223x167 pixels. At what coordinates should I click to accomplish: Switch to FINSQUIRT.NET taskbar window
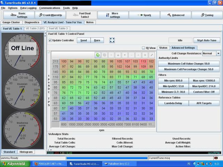tap(49, 164)
